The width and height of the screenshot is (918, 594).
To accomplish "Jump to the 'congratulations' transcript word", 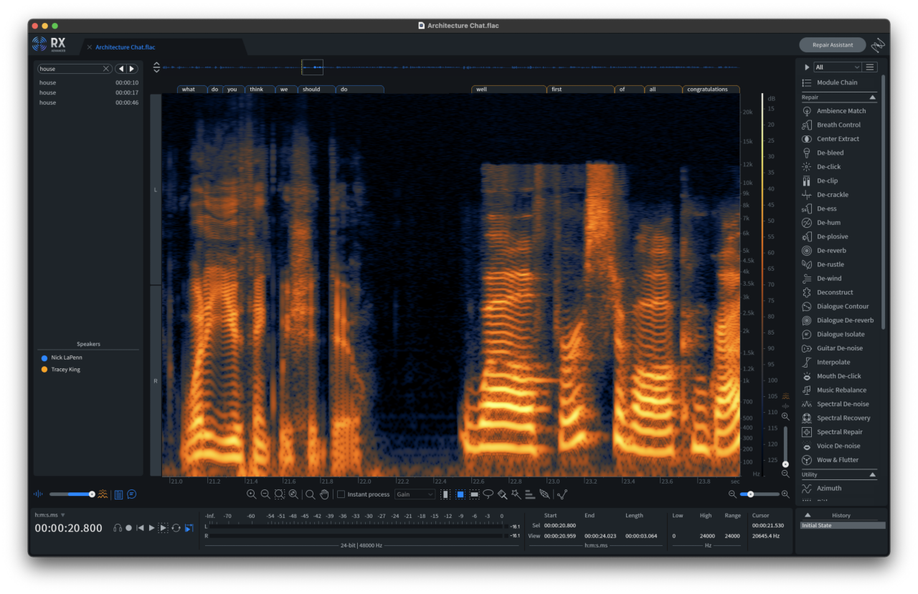I will pyautogui.click(x=707, y=90).
